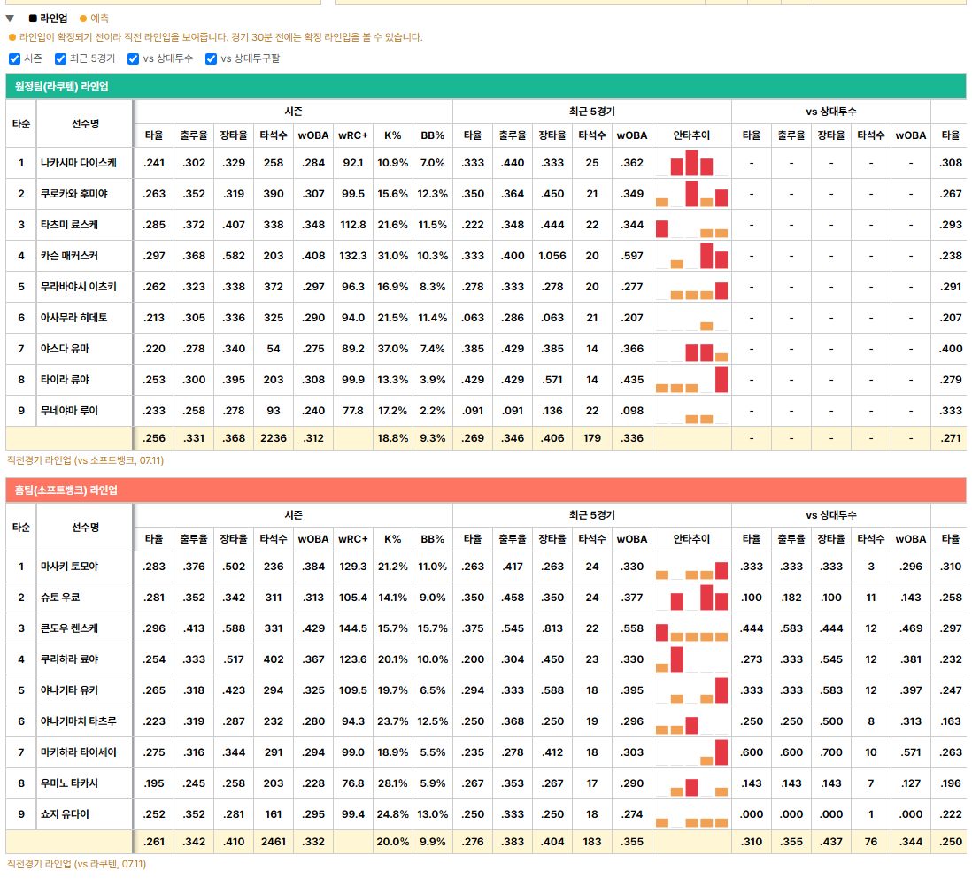Image resolution: width=972 pixels, height=879 pixels.
Task: Click 콘도우 켄스케 hit trend chart
Action: point(691,628)
